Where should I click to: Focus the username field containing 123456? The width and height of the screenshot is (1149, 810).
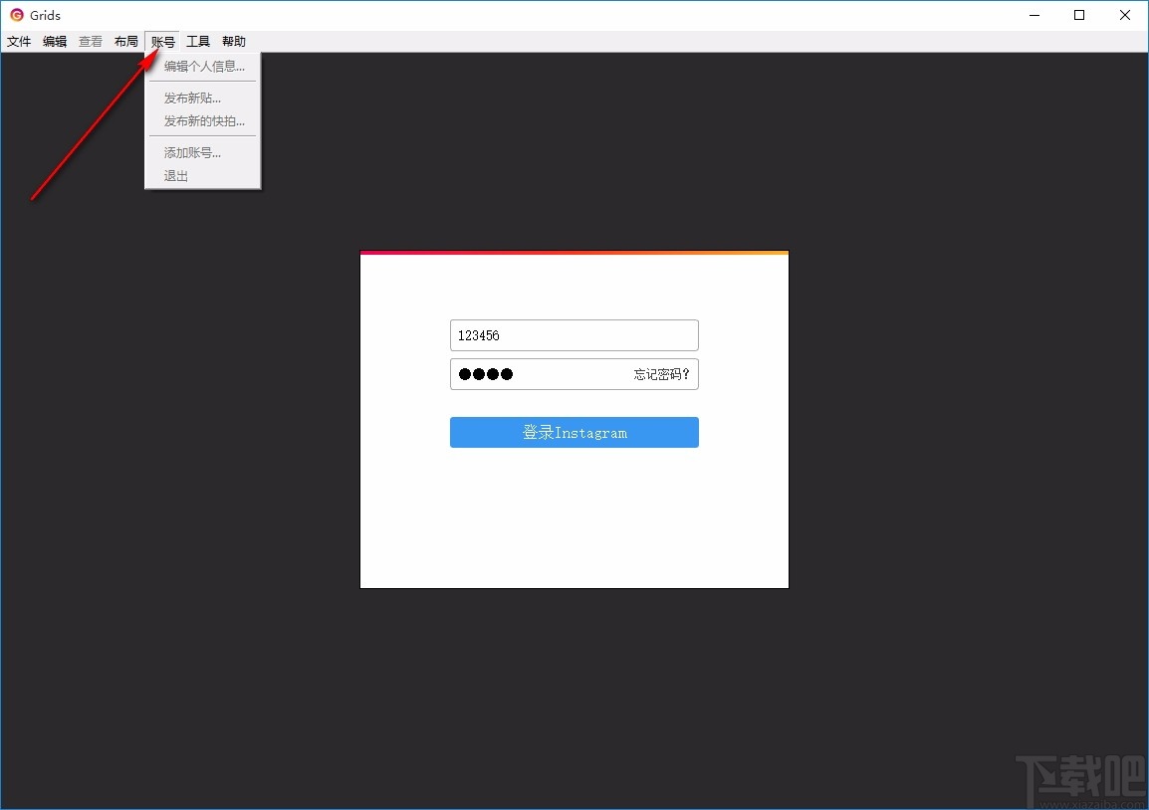pos(574,335)
